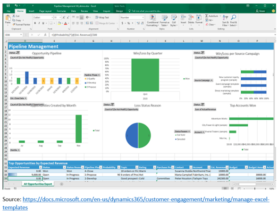Switch to the Insert ribbon tab
The height and width of the screenshot is (213, 278).
point(31,11)
